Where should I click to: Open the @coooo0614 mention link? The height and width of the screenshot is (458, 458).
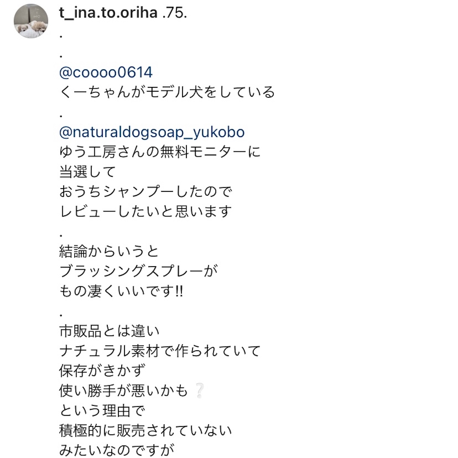click(x=106, y=73)
